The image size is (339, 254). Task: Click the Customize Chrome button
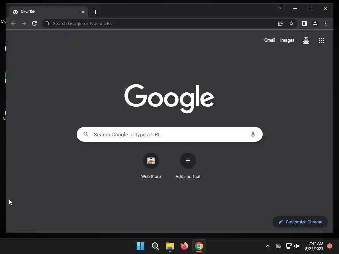click(x=300, y=222)
